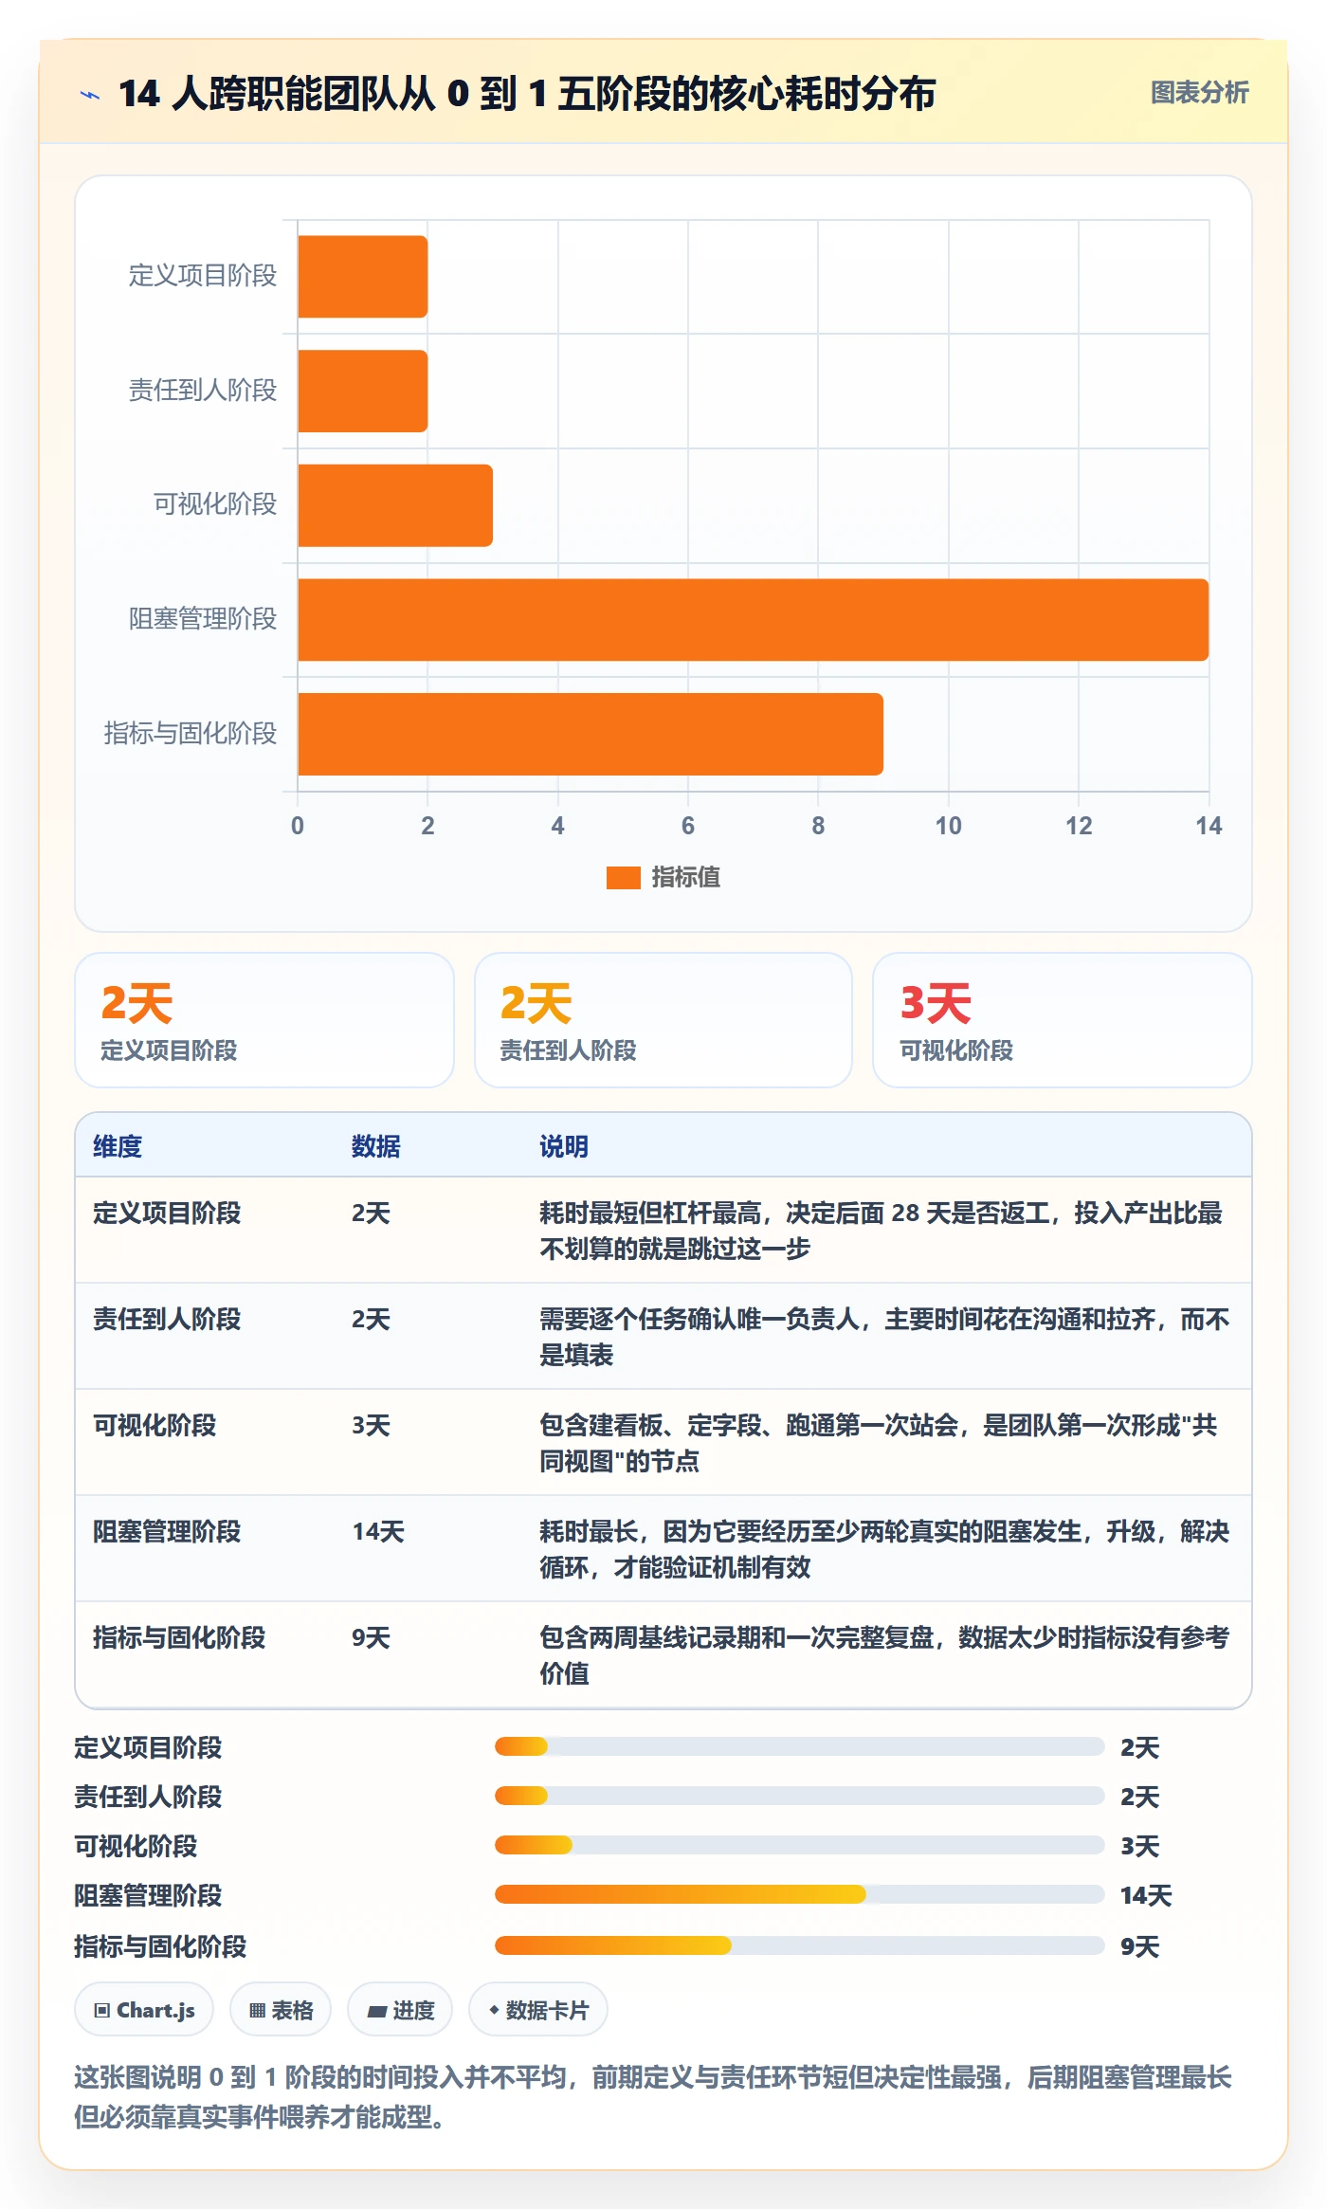Click the 阻塞管理阶段 bar in the chart

click(x=754, y=620)
